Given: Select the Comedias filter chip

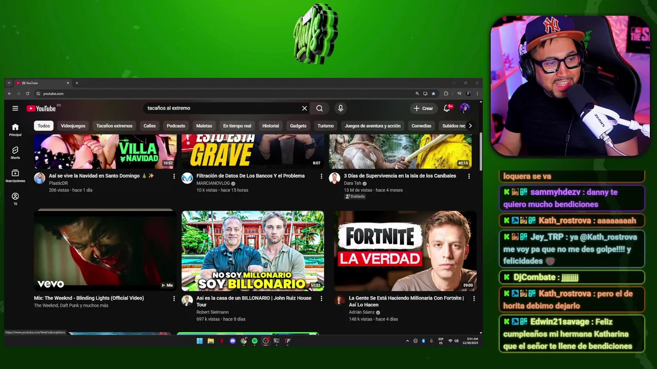Looking at the screenshot, I should (x=421, y=126).
